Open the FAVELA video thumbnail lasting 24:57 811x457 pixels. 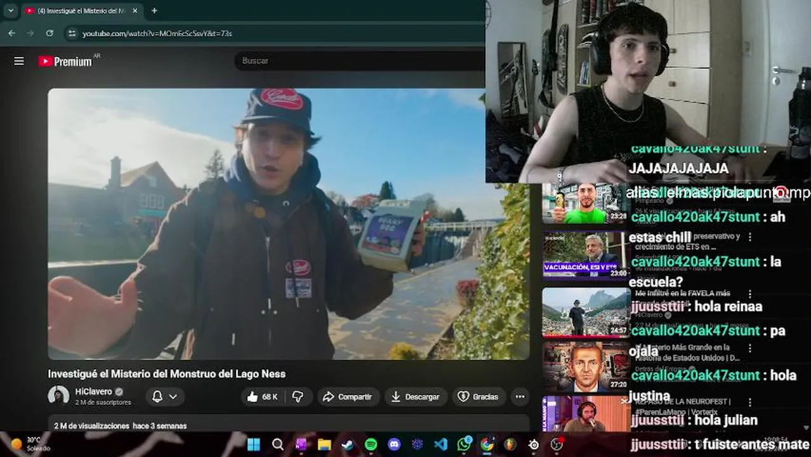tap(585, 312)
